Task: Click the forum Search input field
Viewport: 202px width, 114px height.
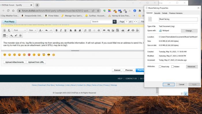Action: pyautogui.click(x=102, y=22)
